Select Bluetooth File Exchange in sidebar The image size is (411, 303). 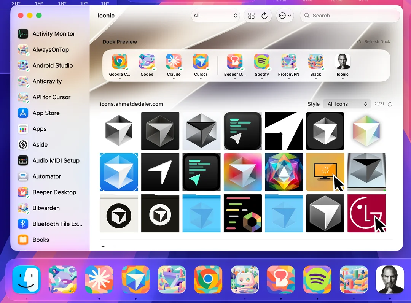pos(50,224)
